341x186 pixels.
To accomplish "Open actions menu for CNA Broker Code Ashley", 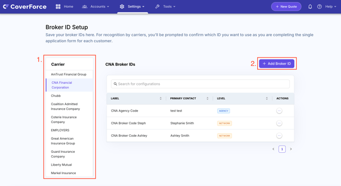I will pos(279,135).
